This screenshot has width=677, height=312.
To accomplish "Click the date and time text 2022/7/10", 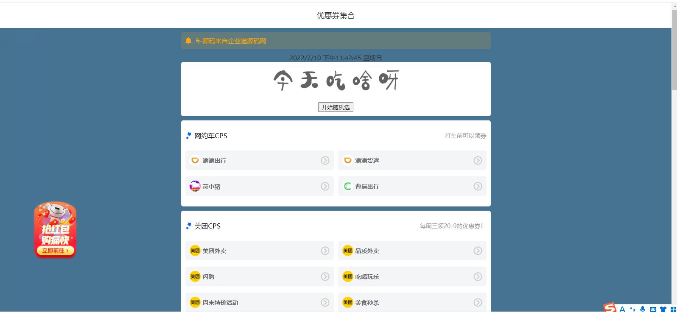I will click(336, 58).
